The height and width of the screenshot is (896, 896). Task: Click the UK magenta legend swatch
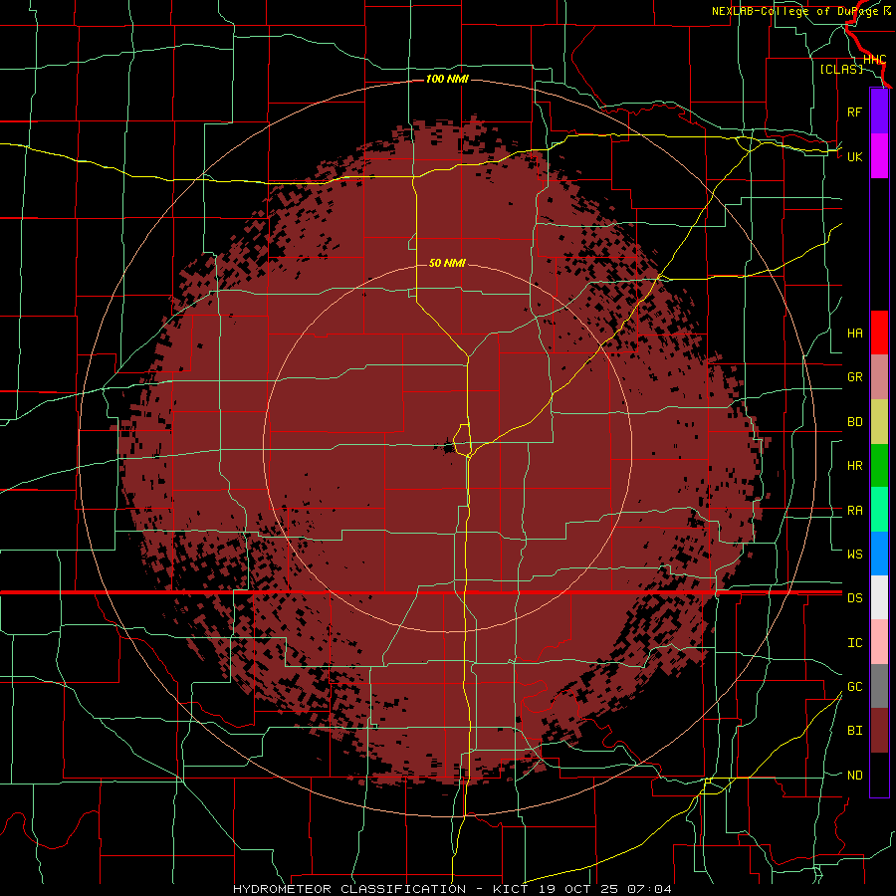[879, 156]
